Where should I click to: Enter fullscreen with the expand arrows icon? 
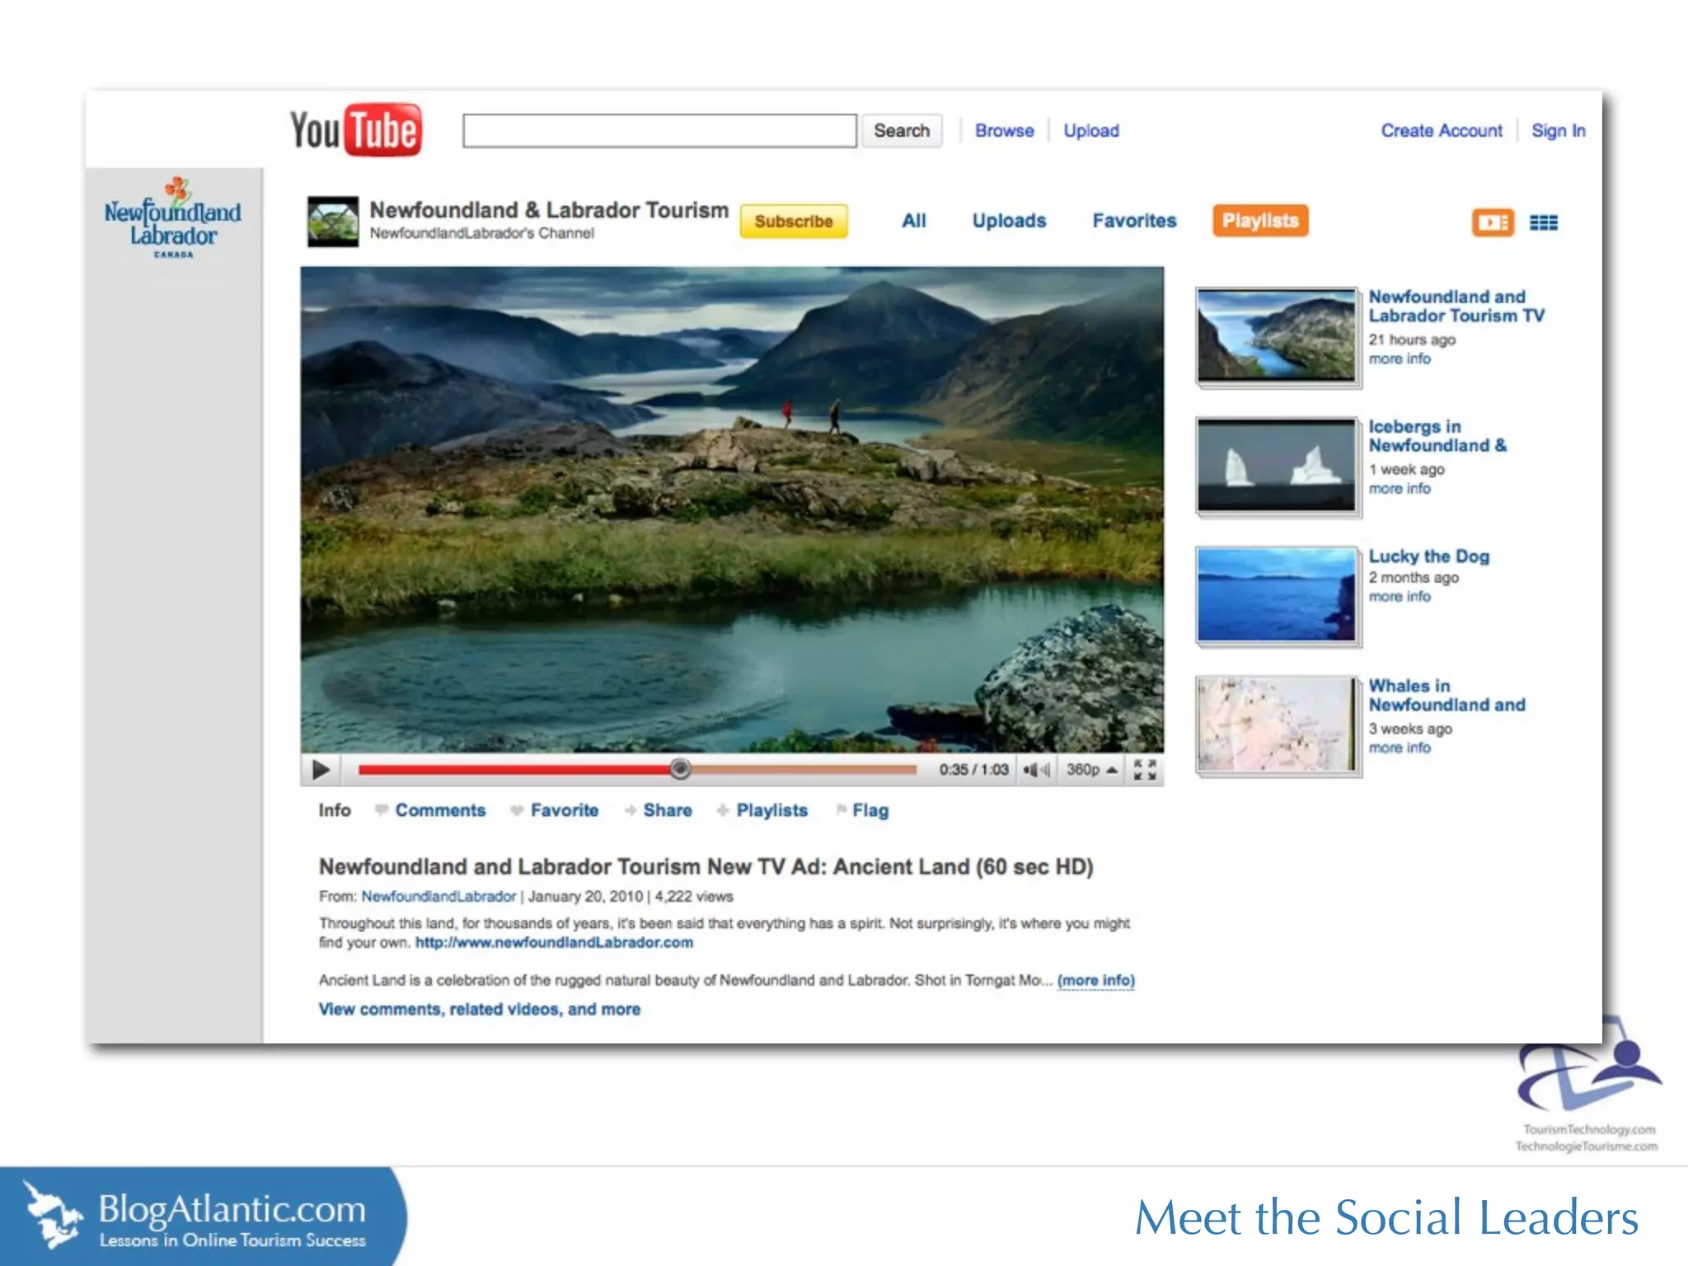click(x=1144, y=770)
